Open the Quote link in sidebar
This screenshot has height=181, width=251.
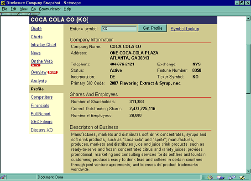(x=36, y=28)
